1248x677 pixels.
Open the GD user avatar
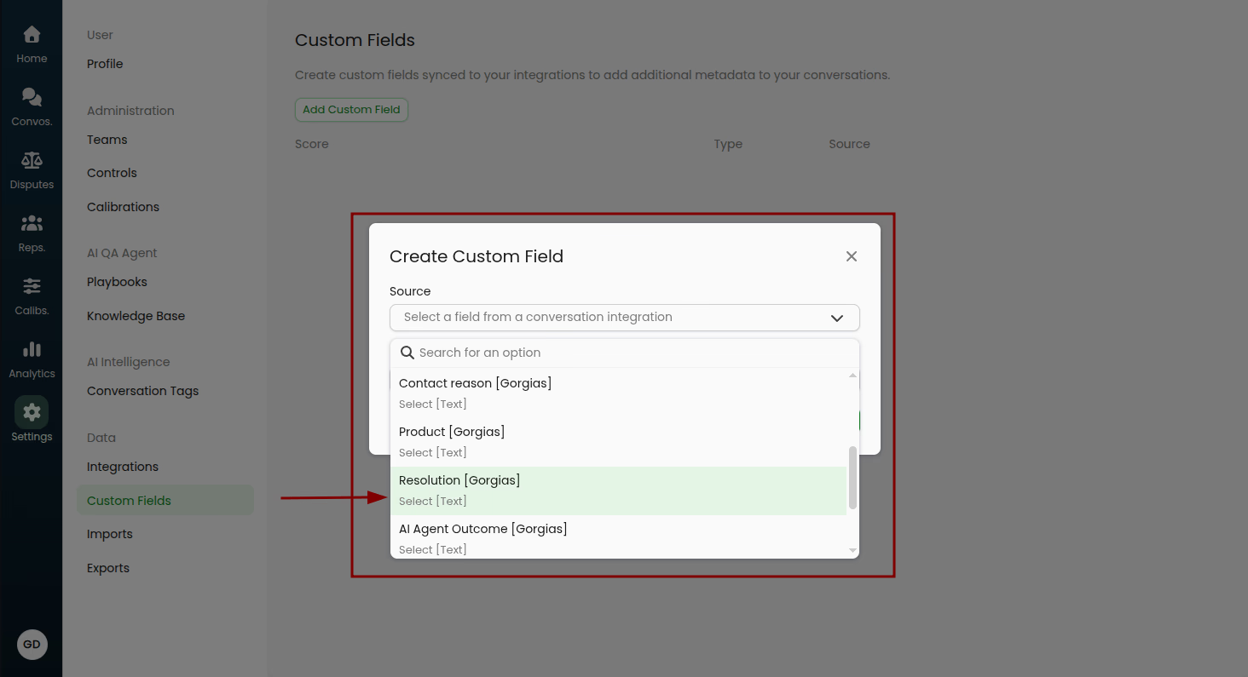coord(32,645)
